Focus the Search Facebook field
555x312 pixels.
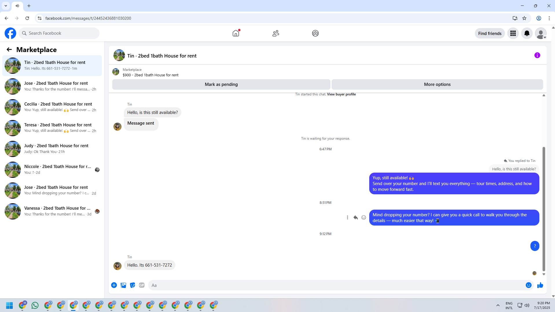[x=59, y=33]
